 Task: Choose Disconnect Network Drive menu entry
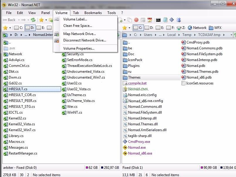[x=85, y=40]
